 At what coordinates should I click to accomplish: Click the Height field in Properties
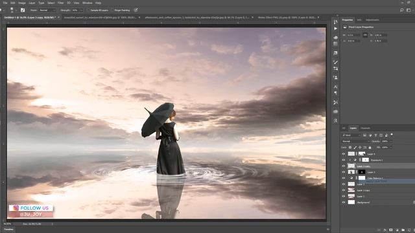pos(381,35)
